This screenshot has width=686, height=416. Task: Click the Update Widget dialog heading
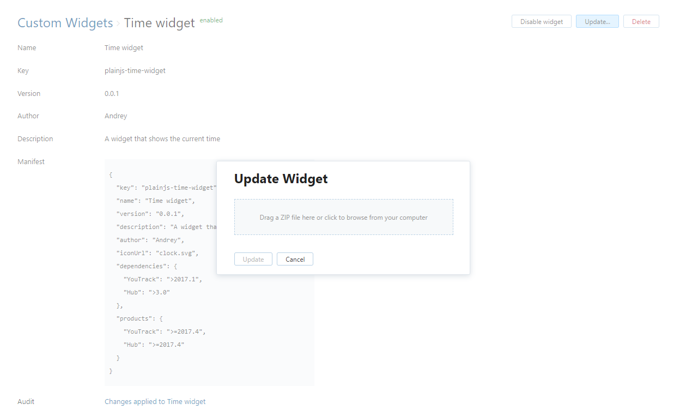pos(281,179)
